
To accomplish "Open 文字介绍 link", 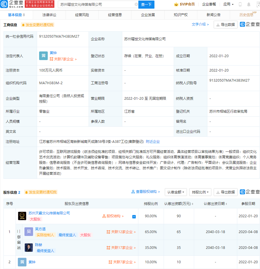I will (200, 24).
